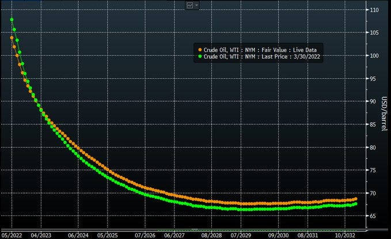
Task: Click the chart type icon above the chart
Action: tap(190, 5)
